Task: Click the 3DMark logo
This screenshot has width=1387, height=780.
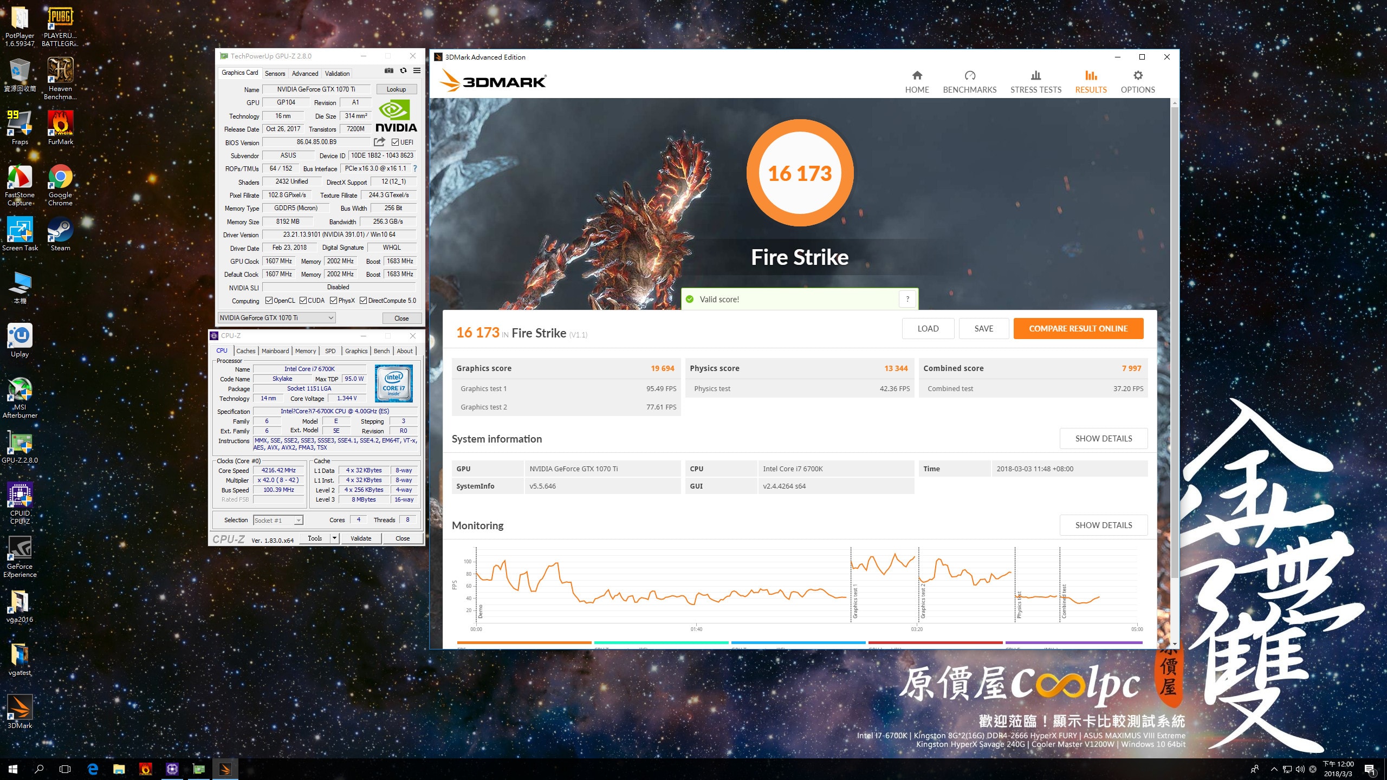Action: click(492, 81)
